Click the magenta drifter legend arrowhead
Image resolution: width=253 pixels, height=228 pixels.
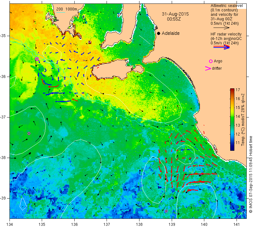click(208, 68)
